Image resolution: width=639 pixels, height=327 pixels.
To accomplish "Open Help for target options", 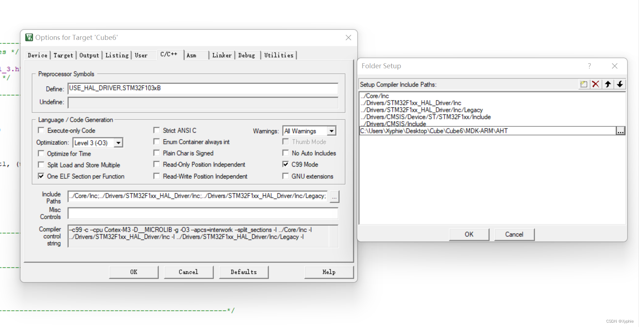I will pos(329,272).
